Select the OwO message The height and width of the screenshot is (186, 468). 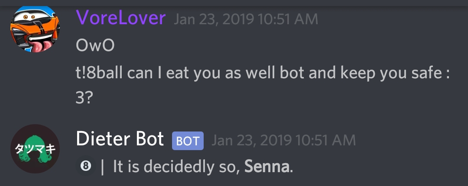click(x=95, y=46)
